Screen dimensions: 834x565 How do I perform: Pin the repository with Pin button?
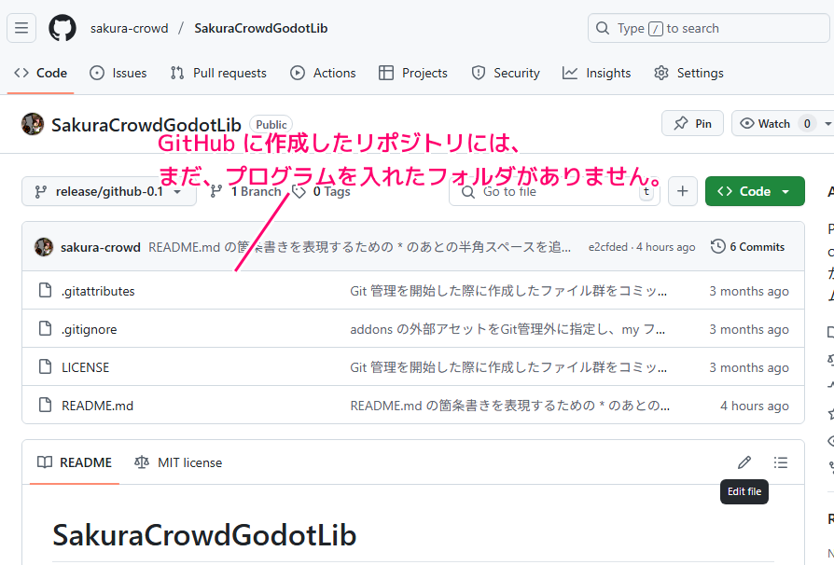[692, 123]
